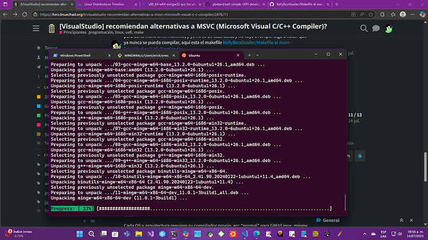
Task: Open a new browser tab with plus
Action: point(337,4)
